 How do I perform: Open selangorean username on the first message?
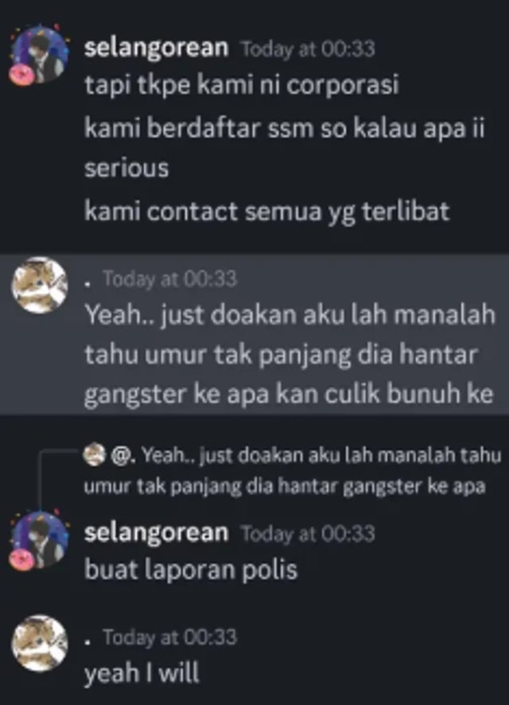pos(157,47)
